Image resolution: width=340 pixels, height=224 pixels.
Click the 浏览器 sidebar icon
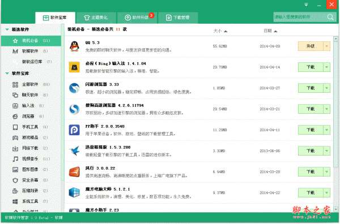[x=15, y=117]
